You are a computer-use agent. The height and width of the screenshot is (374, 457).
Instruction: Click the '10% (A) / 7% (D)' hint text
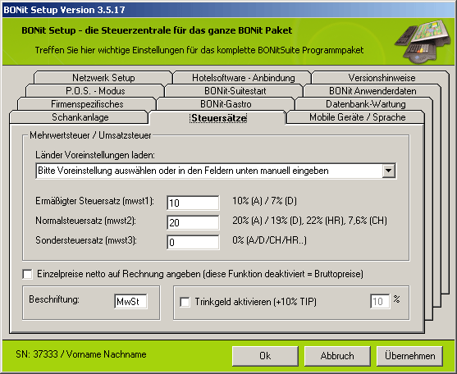point(264,201)
